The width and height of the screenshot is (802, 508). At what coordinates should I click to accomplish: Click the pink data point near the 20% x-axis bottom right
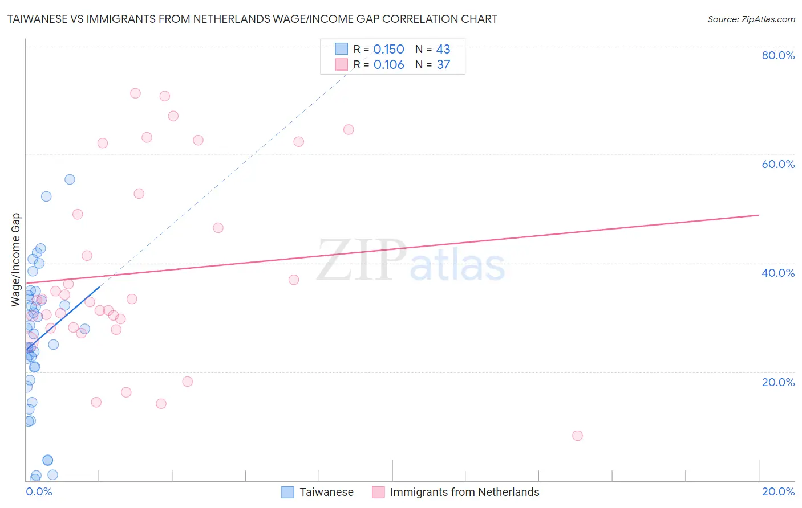coord(577,436)
